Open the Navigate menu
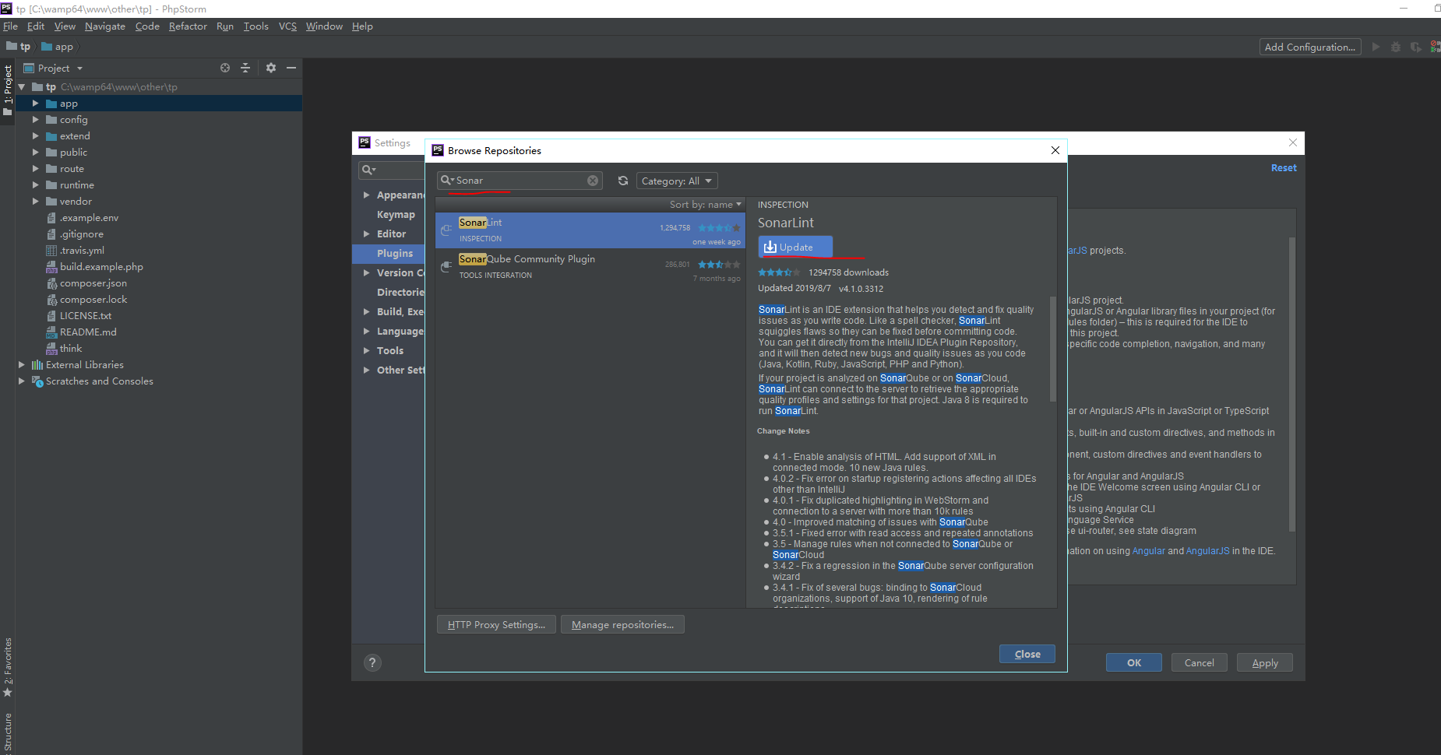This screenshot has width=1441, height=755. pos(105,26)
